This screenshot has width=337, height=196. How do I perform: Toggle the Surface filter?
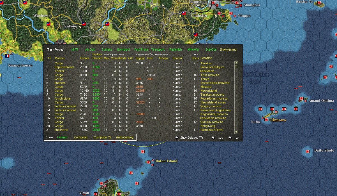click(x=107, y=49)
